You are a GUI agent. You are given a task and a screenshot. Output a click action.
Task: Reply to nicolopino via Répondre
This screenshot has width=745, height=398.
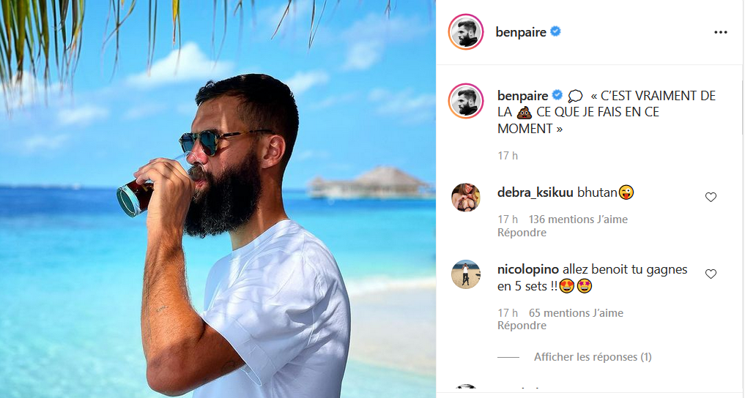(x=522, y=326)
